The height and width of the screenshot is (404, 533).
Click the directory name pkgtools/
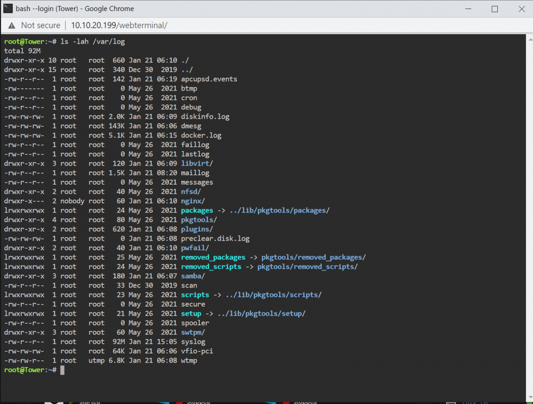[199, 220]
